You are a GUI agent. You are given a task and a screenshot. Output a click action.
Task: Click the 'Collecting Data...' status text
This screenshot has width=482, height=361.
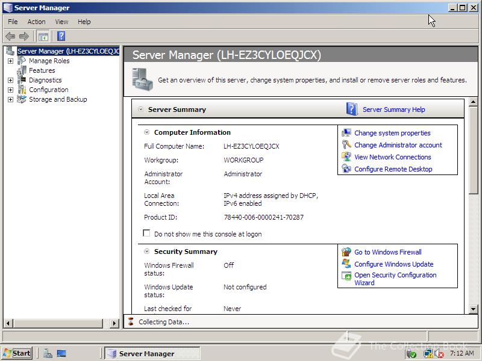pyautogui.click(x=164, y=322)
